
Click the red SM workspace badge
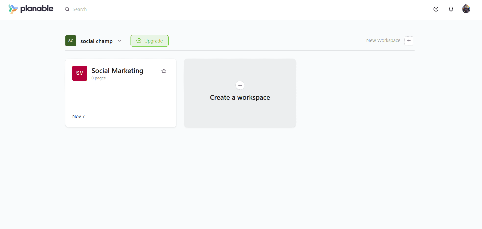[x=80, y=73]
